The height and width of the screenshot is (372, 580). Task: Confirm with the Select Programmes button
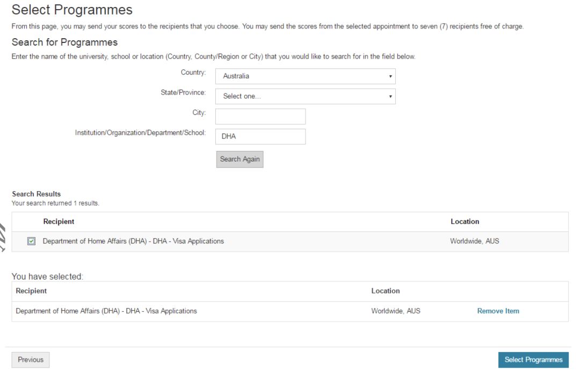pyautogui.click(x=533, y=360)
